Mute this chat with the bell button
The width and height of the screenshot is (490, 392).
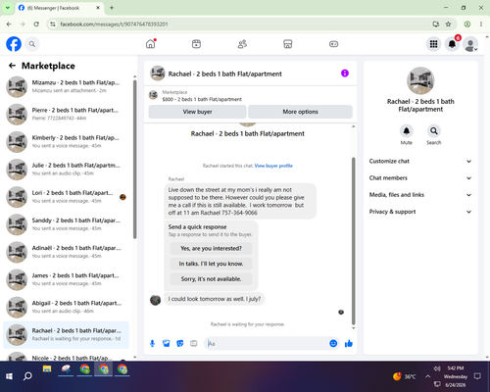coord(407,131)
